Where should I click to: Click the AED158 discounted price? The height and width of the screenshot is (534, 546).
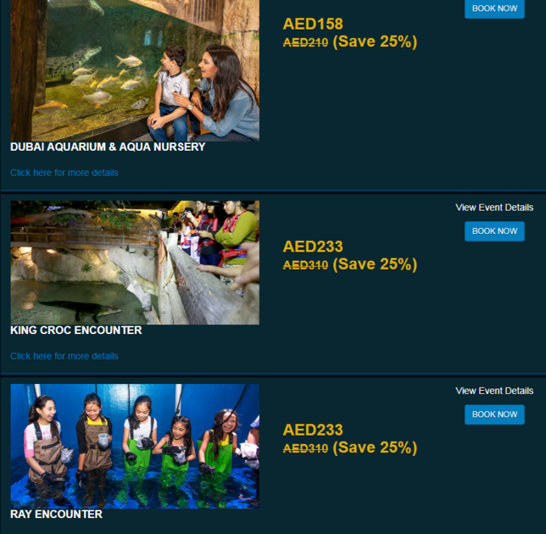pyautogui.click(x=313, y=24)
